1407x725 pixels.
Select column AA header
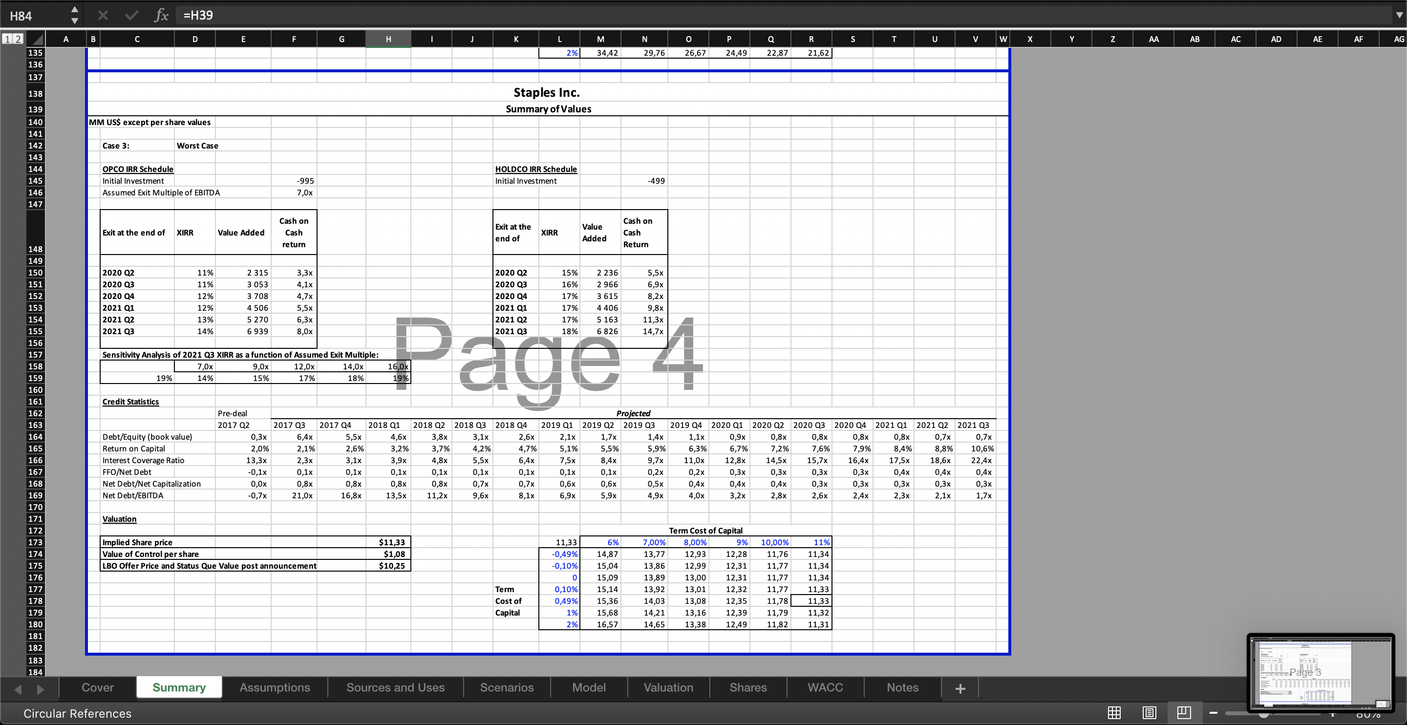1153,39
